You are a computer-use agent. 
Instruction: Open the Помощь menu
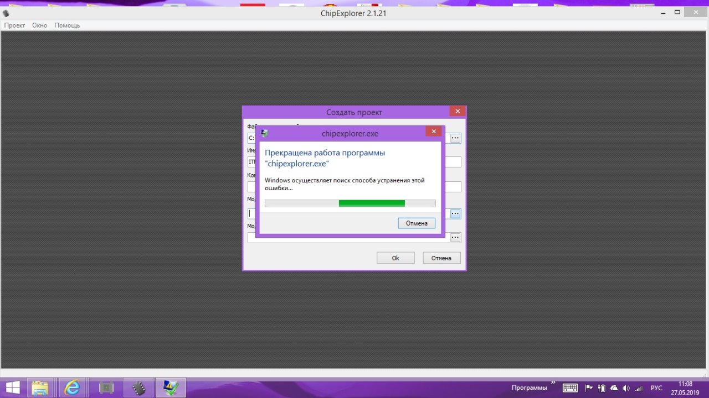pyautogui.click(x=67, y=25)
